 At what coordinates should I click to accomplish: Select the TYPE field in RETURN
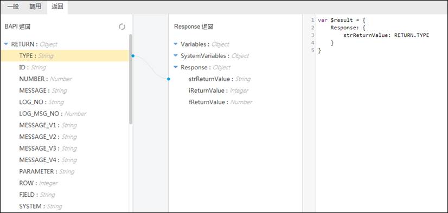pos(65,56)
